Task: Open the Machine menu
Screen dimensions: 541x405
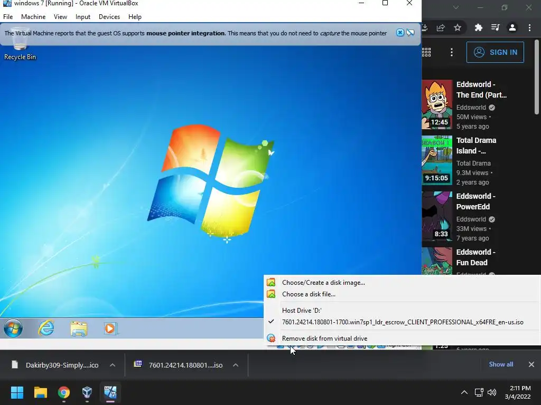Action: (33, 16)
